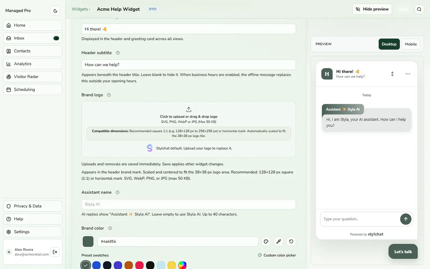Click the upload icon in logo dropzone
This screenshot has width=430, height=269.
(189, 109)
